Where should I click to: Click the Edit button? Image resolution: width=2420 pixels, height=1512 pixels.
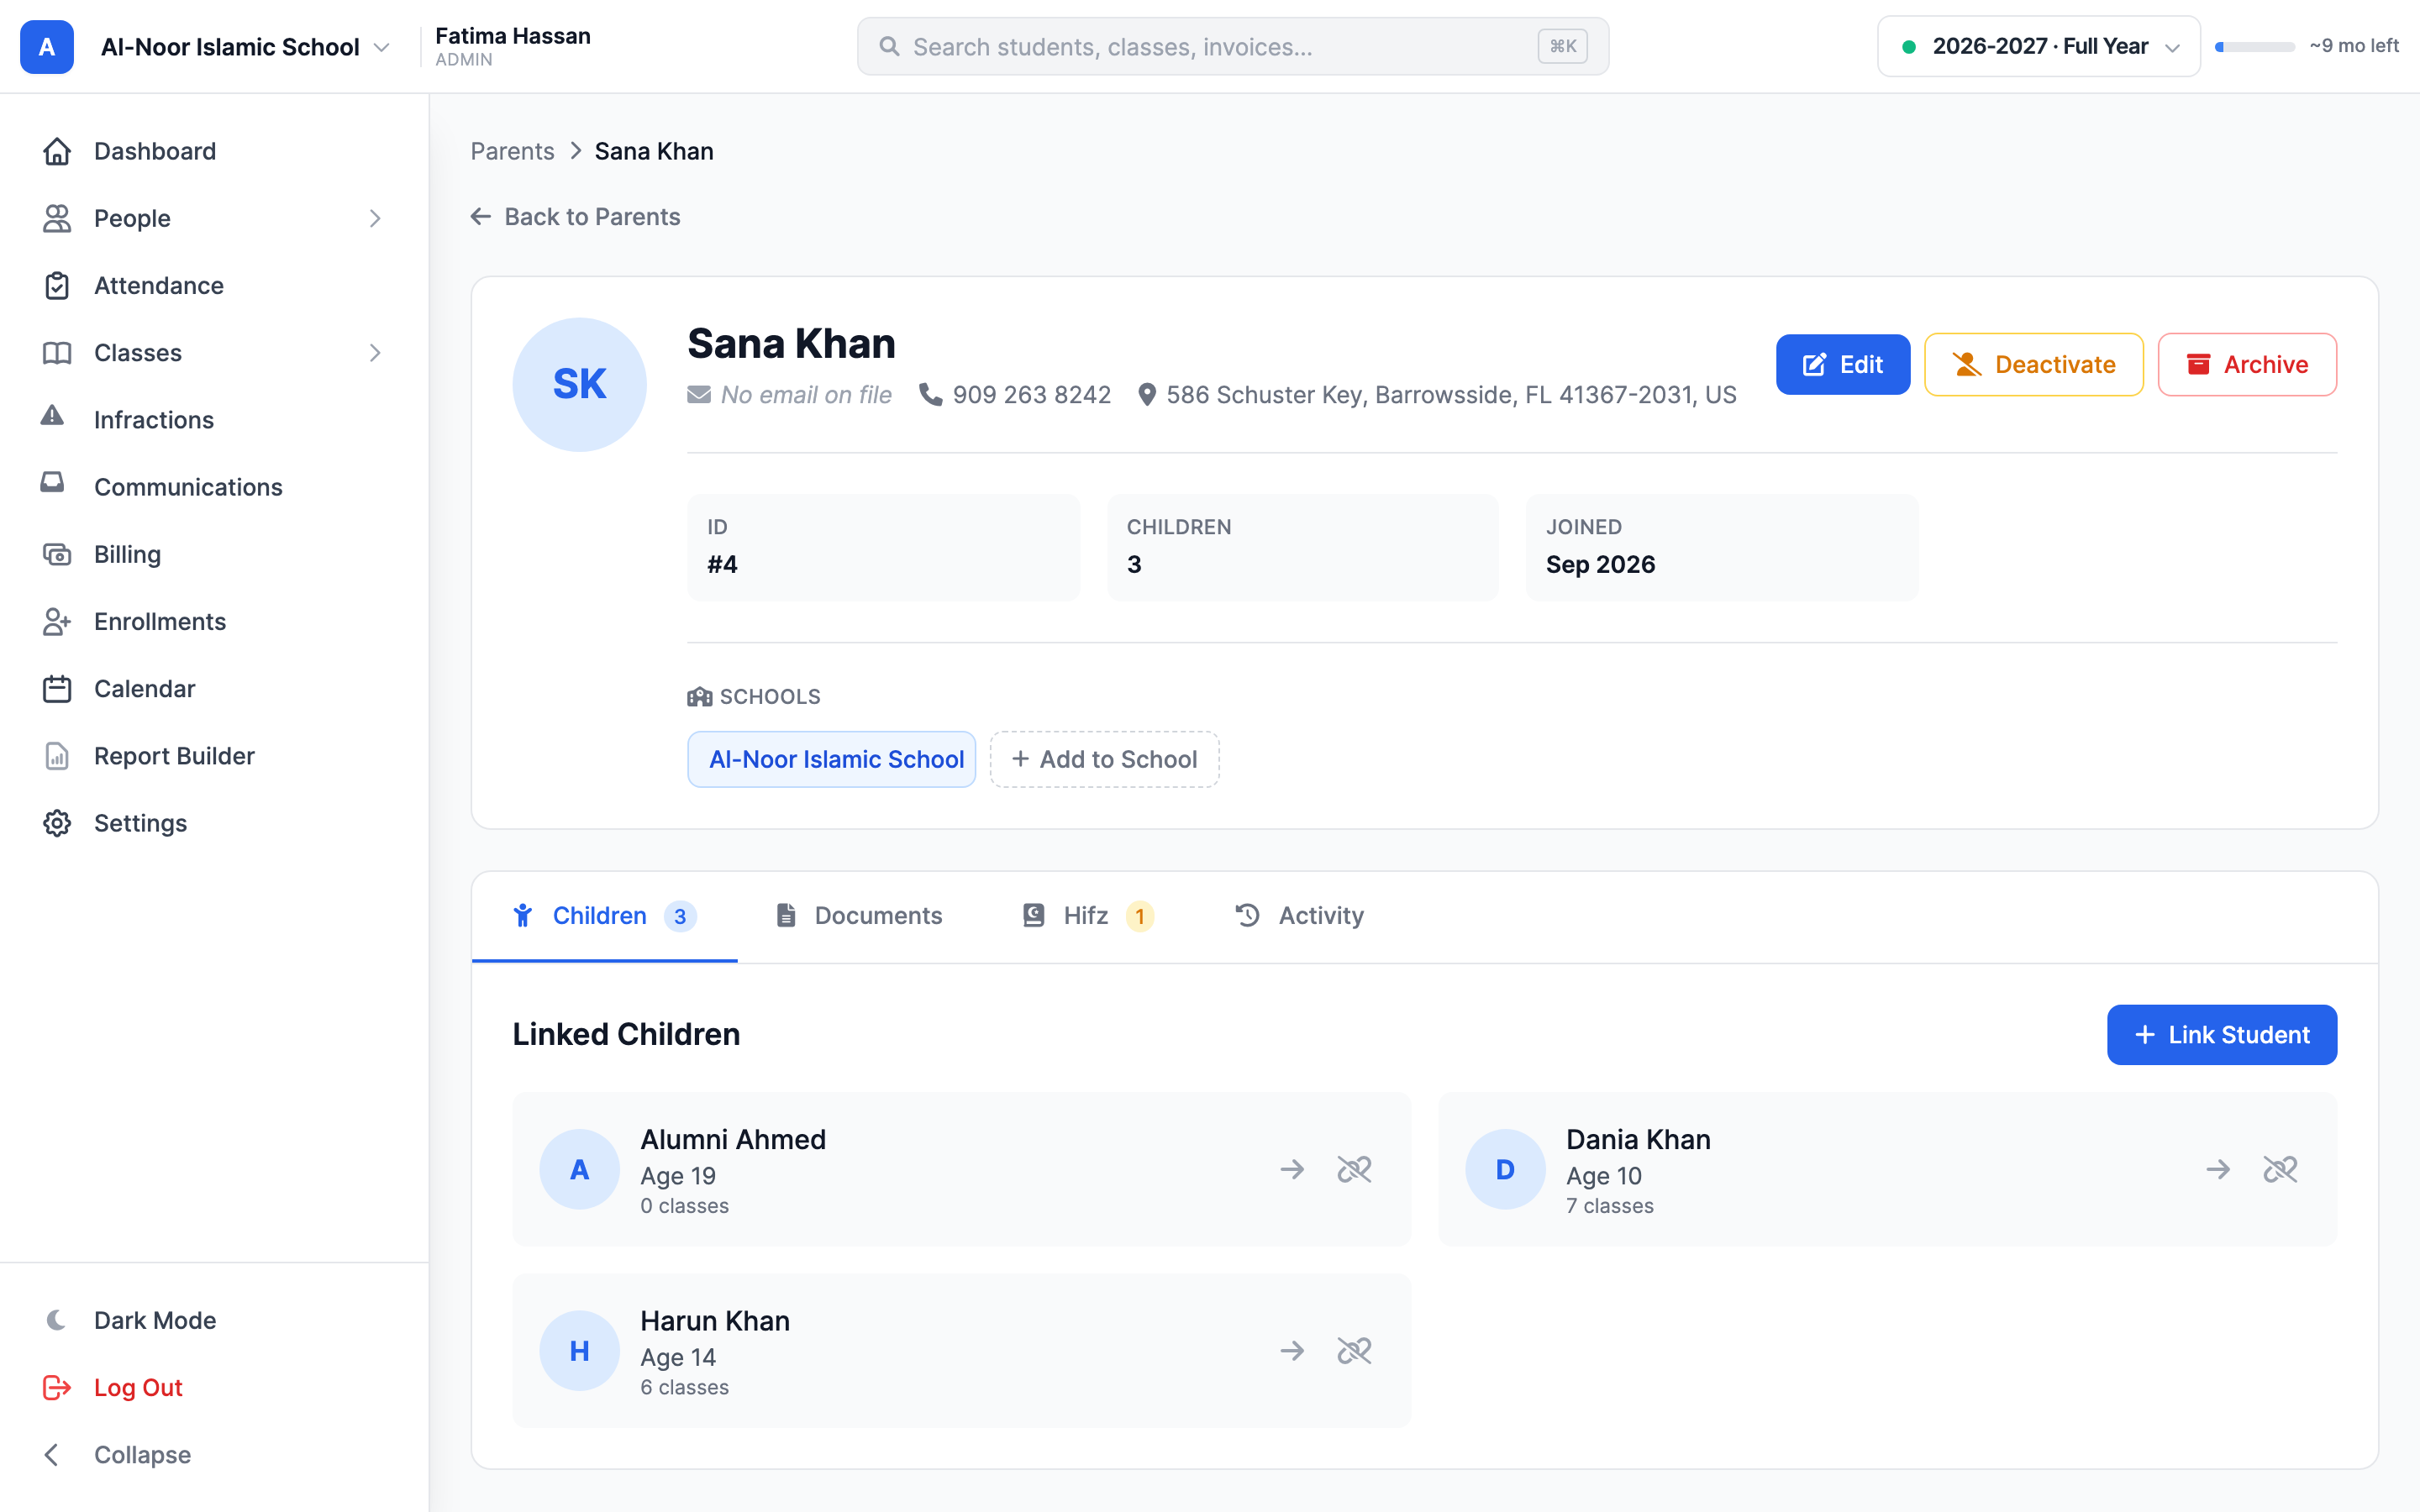click(x=1842, y=365)
